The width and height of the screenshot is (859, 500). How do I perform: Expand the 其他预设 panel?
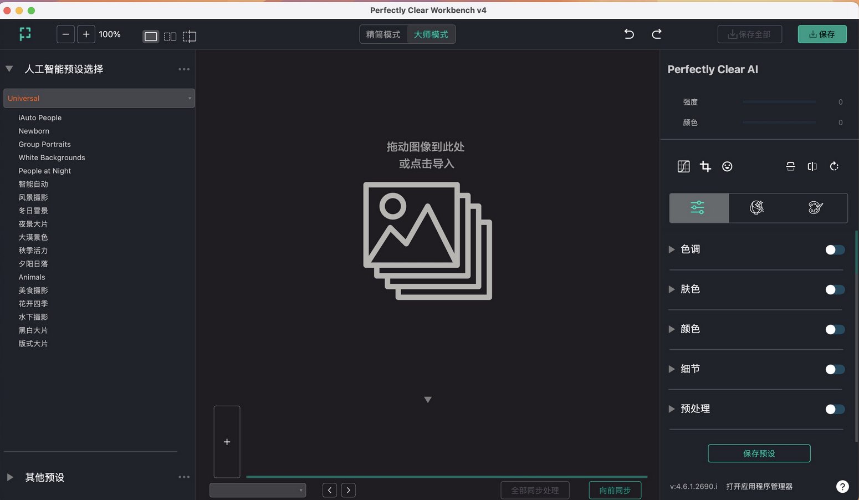[x=10, y=477]
